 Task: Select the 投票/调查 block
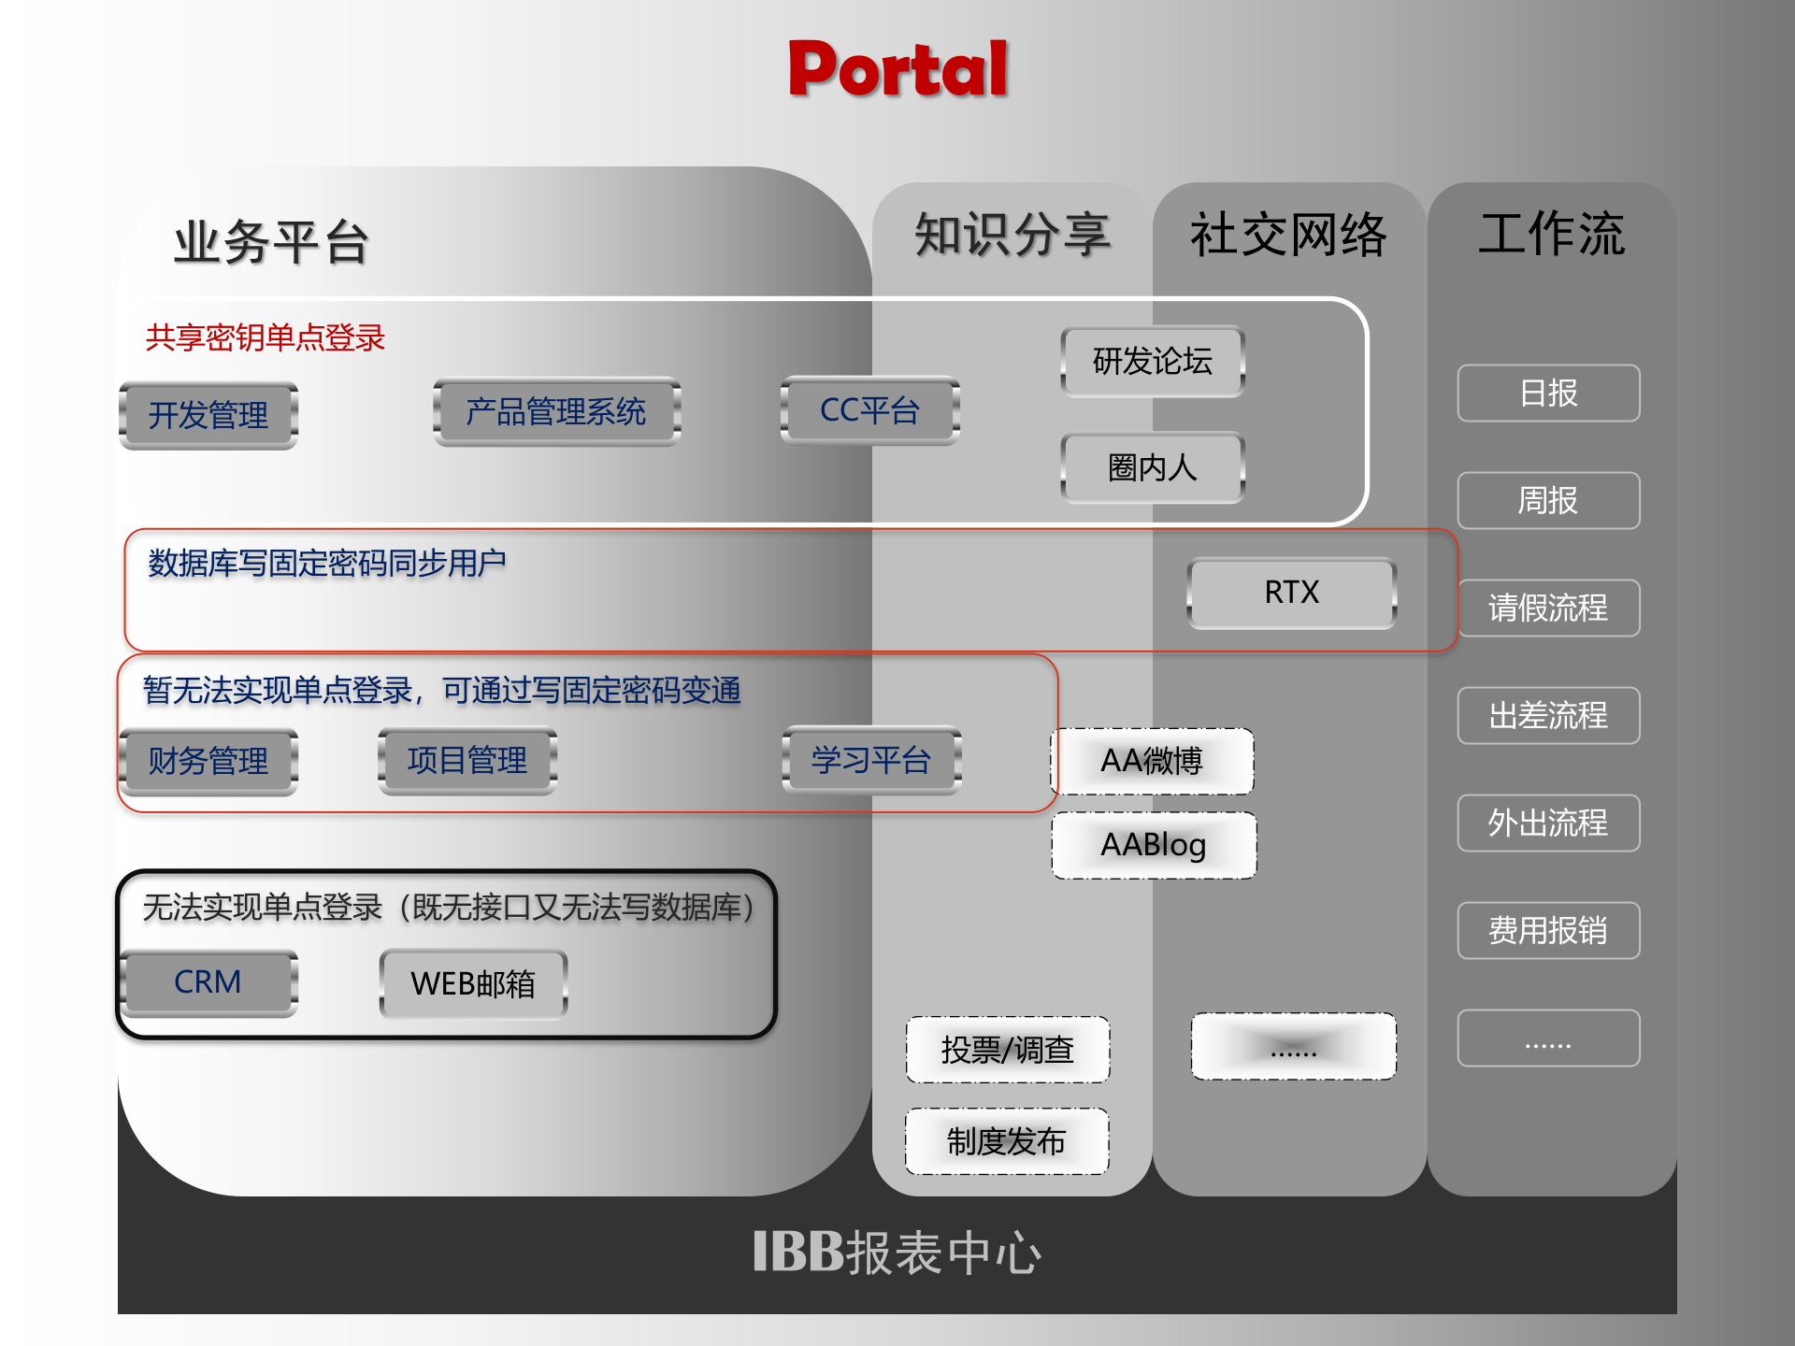1007,1049
